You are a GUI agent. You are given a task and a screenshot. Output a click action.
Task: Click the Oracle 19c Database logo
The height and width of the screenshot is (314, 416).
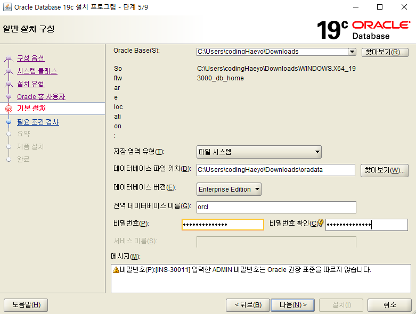click(x=363, y=30)
